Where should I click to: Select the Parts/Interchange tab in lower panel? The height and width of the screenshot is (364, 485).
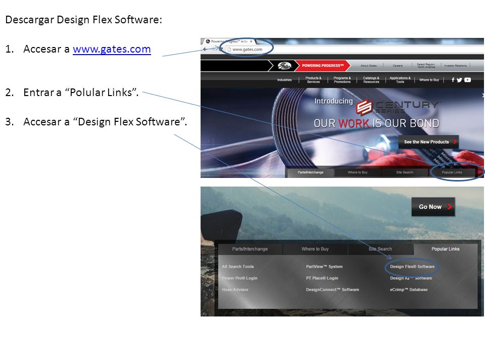click(250, 249)
